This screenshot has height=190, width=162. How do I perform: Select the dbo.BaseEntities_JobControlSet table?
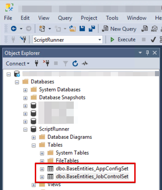coord(92,177)
